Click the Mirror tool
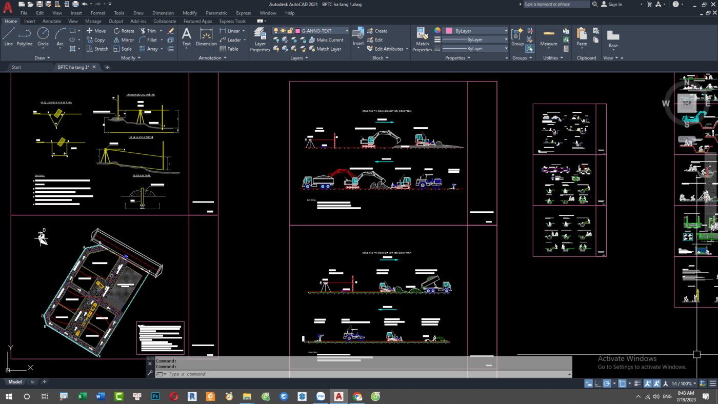Viewport: 718px width, 404px height. tap(124, 40)
